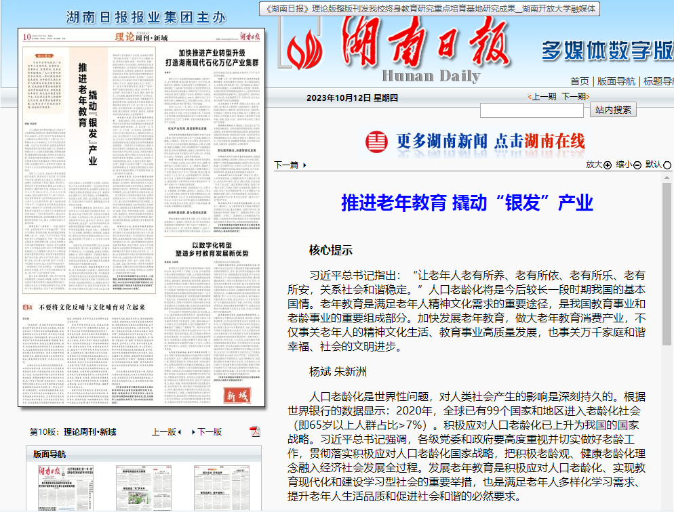Image resolution: width=674 pixels, height=512 pixels.
Task: Go to 下一篇 next article
Action: tap(290, 165)
